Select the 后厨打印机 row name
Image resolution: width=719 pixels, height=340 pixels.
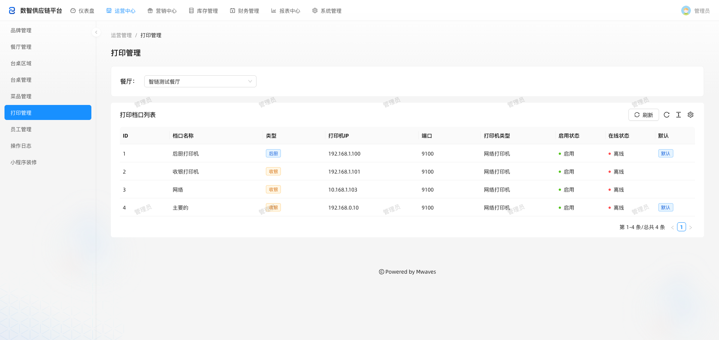tap(186, 154)
